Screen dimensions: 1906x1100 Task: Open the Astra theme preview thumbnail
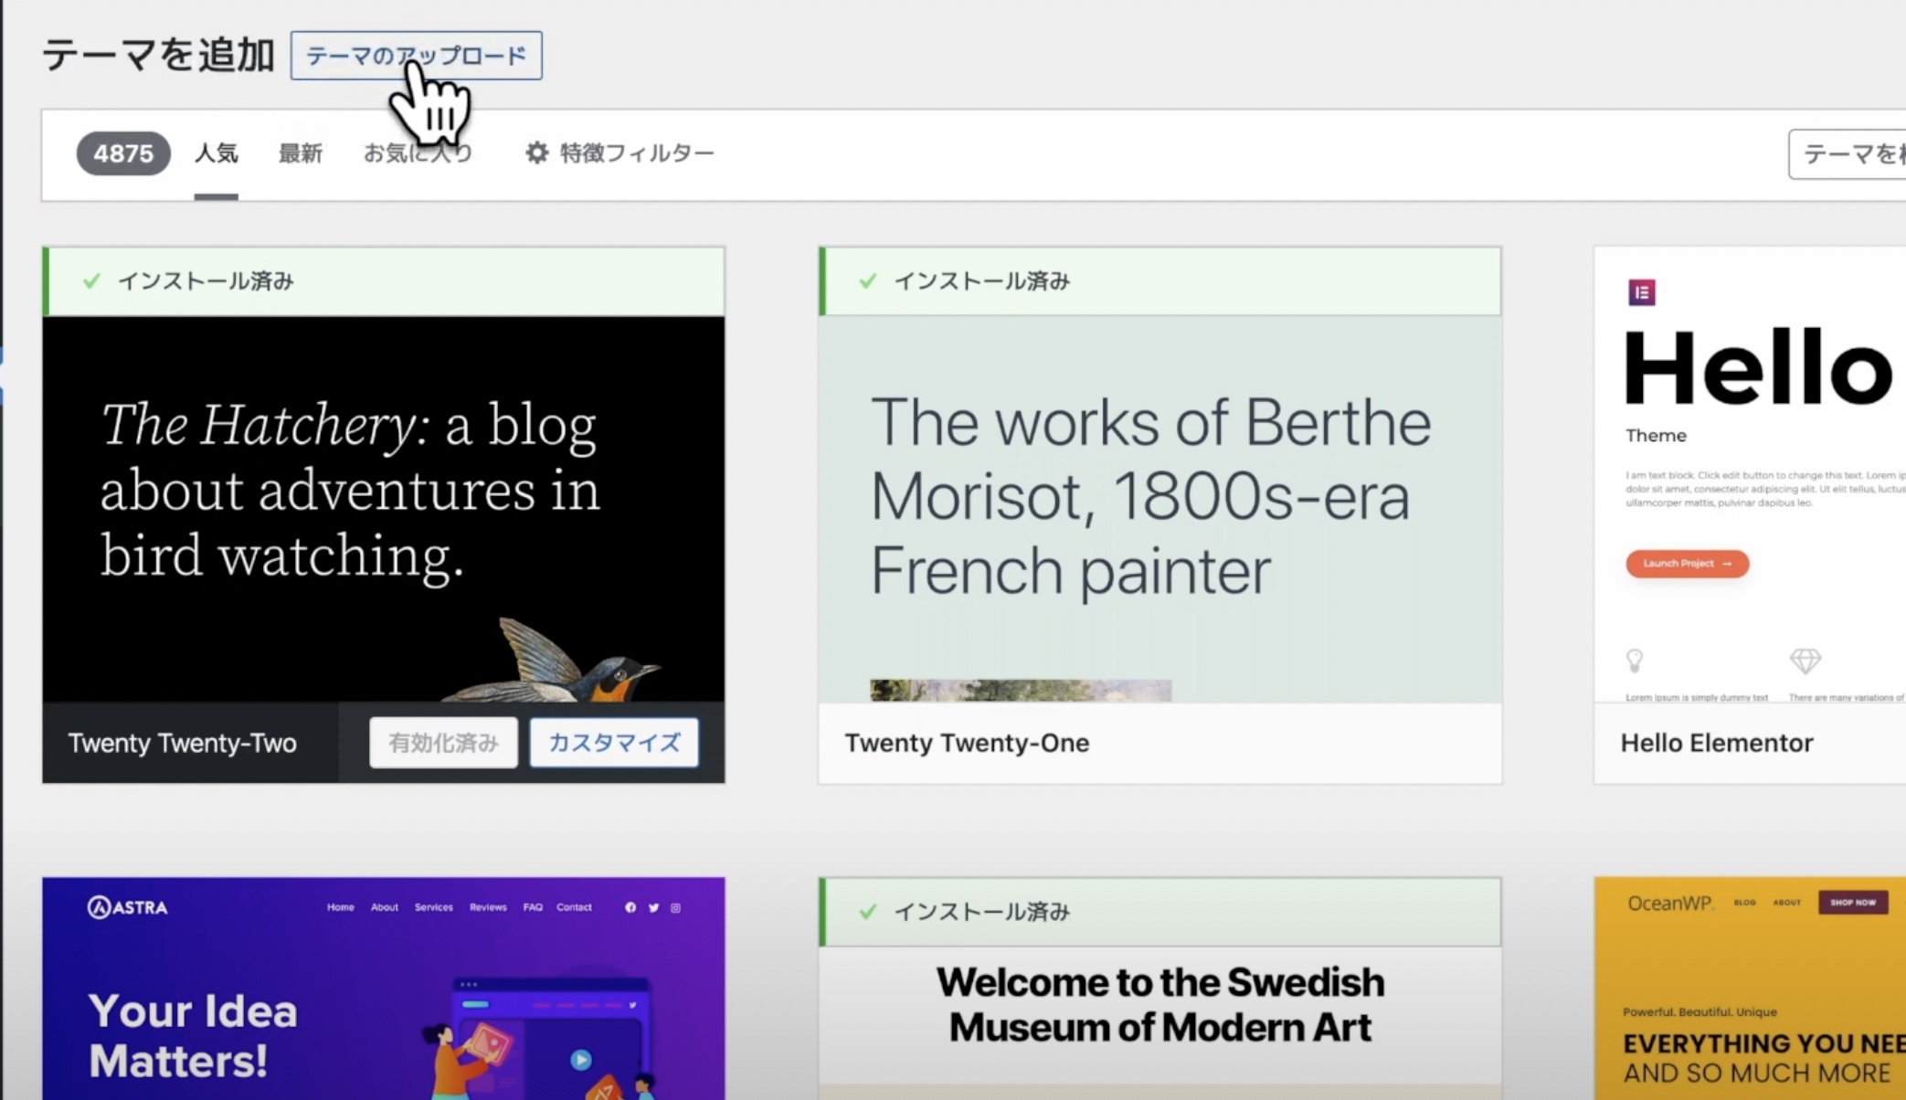(384, 989)
